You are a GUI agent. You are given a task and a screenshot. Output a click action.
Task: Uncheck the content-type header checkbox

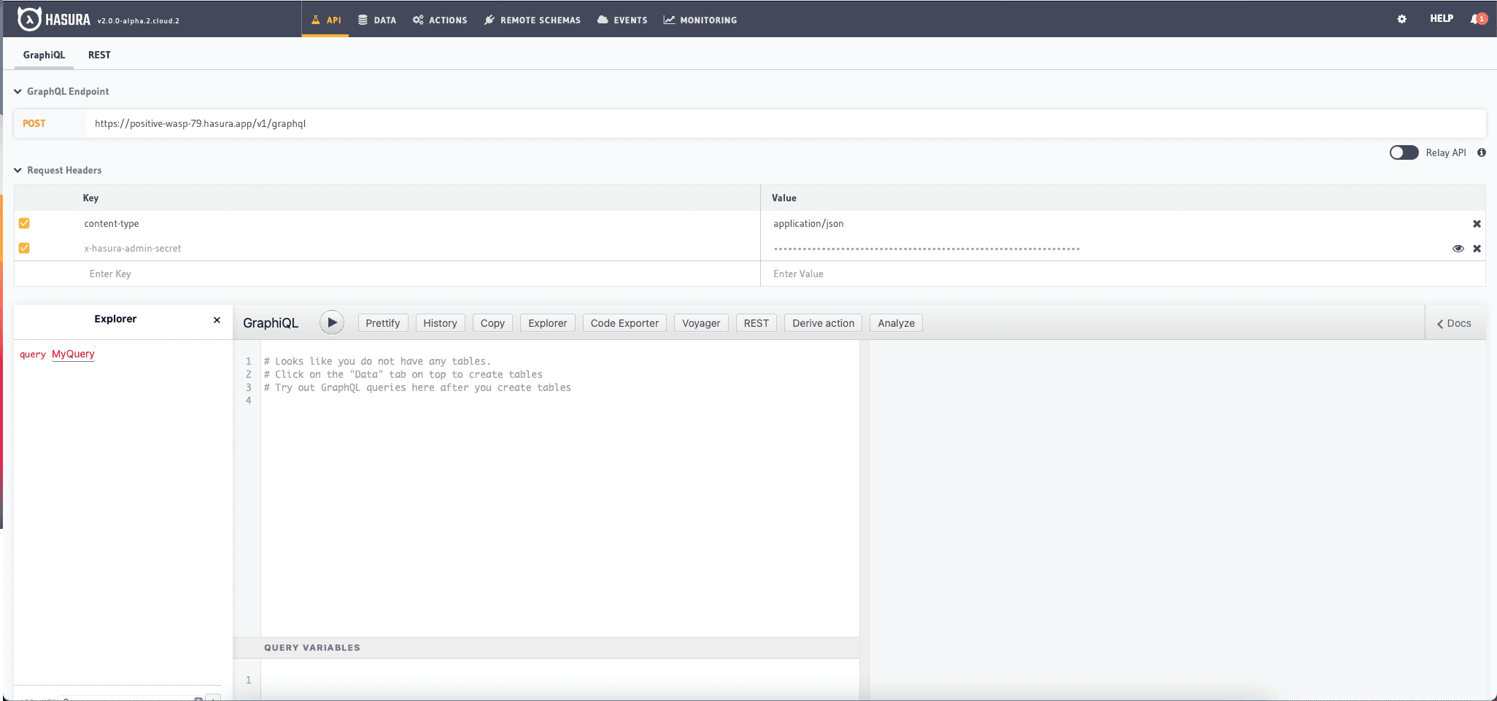click(x=24, y=223)
